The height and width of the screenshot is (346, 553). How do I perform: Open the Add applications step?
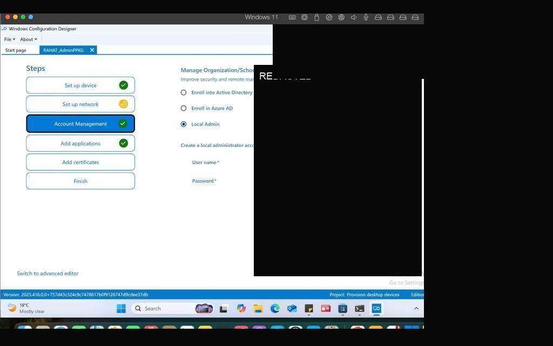click(80, 143)
